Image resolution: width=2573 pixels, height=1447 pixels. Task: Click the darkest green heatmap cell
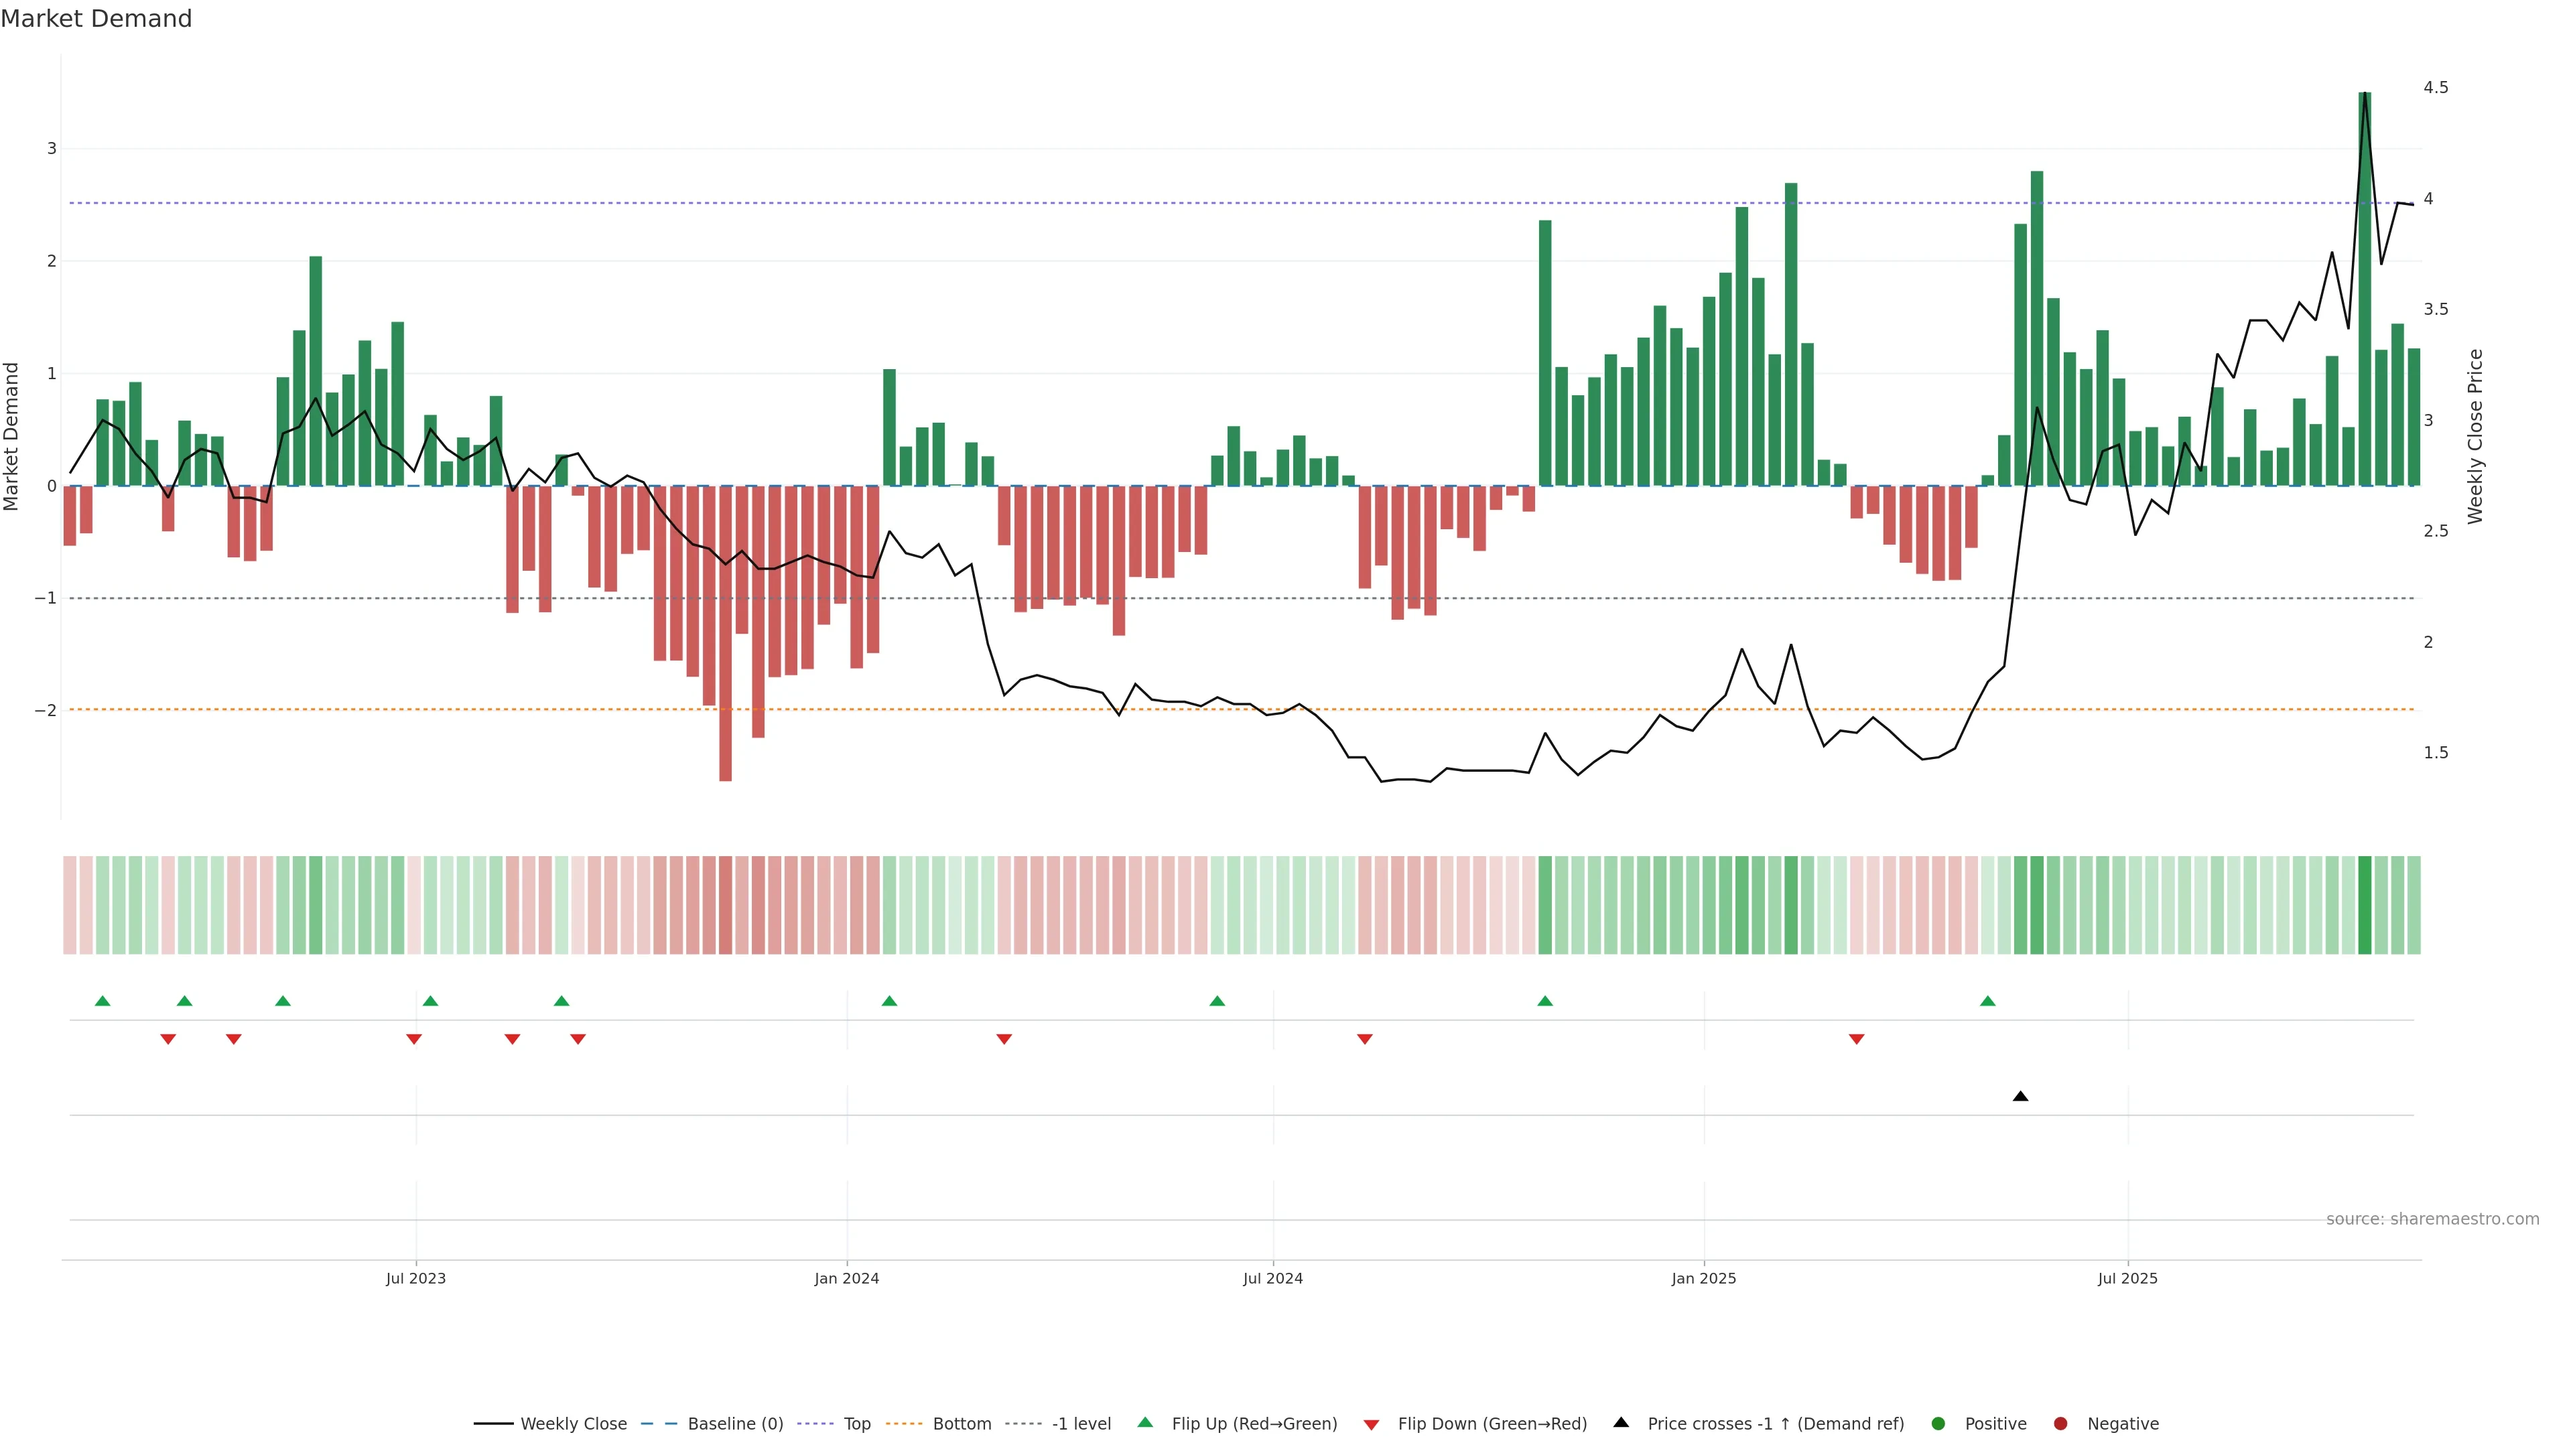pos(2364,905)
